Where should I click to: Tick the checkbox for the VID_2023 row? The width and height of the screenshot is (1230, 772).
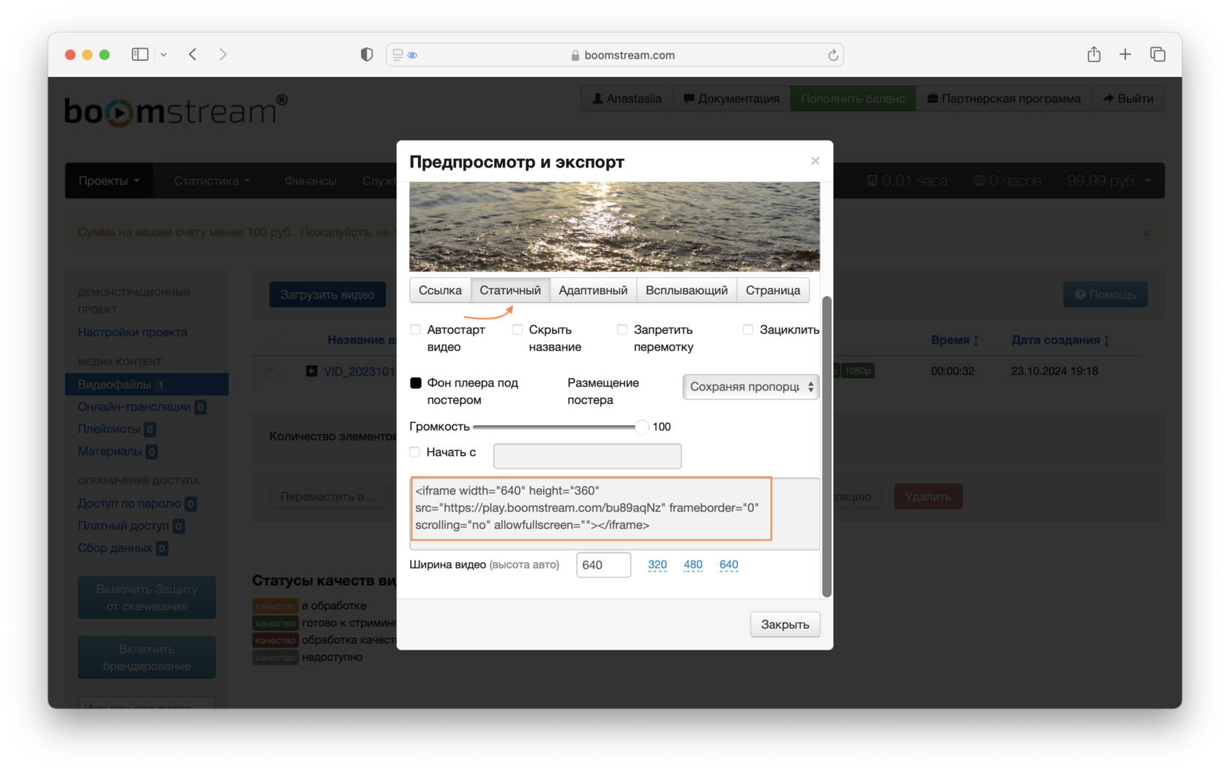coord(271,372)
